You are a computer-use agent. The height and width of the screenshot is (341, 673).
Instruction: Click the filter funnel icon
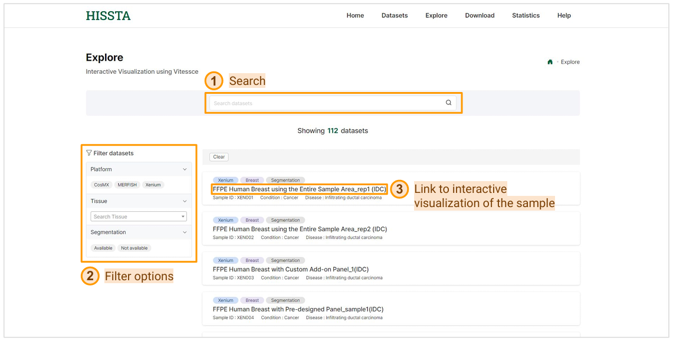[89, 153]
